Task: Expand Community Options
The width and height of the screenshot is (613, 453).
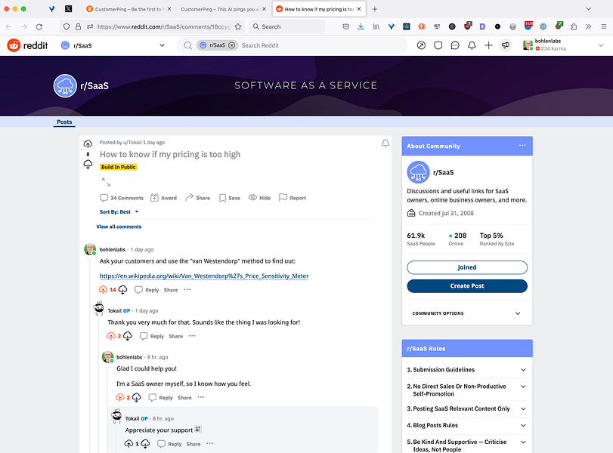Action: (466, 313)
